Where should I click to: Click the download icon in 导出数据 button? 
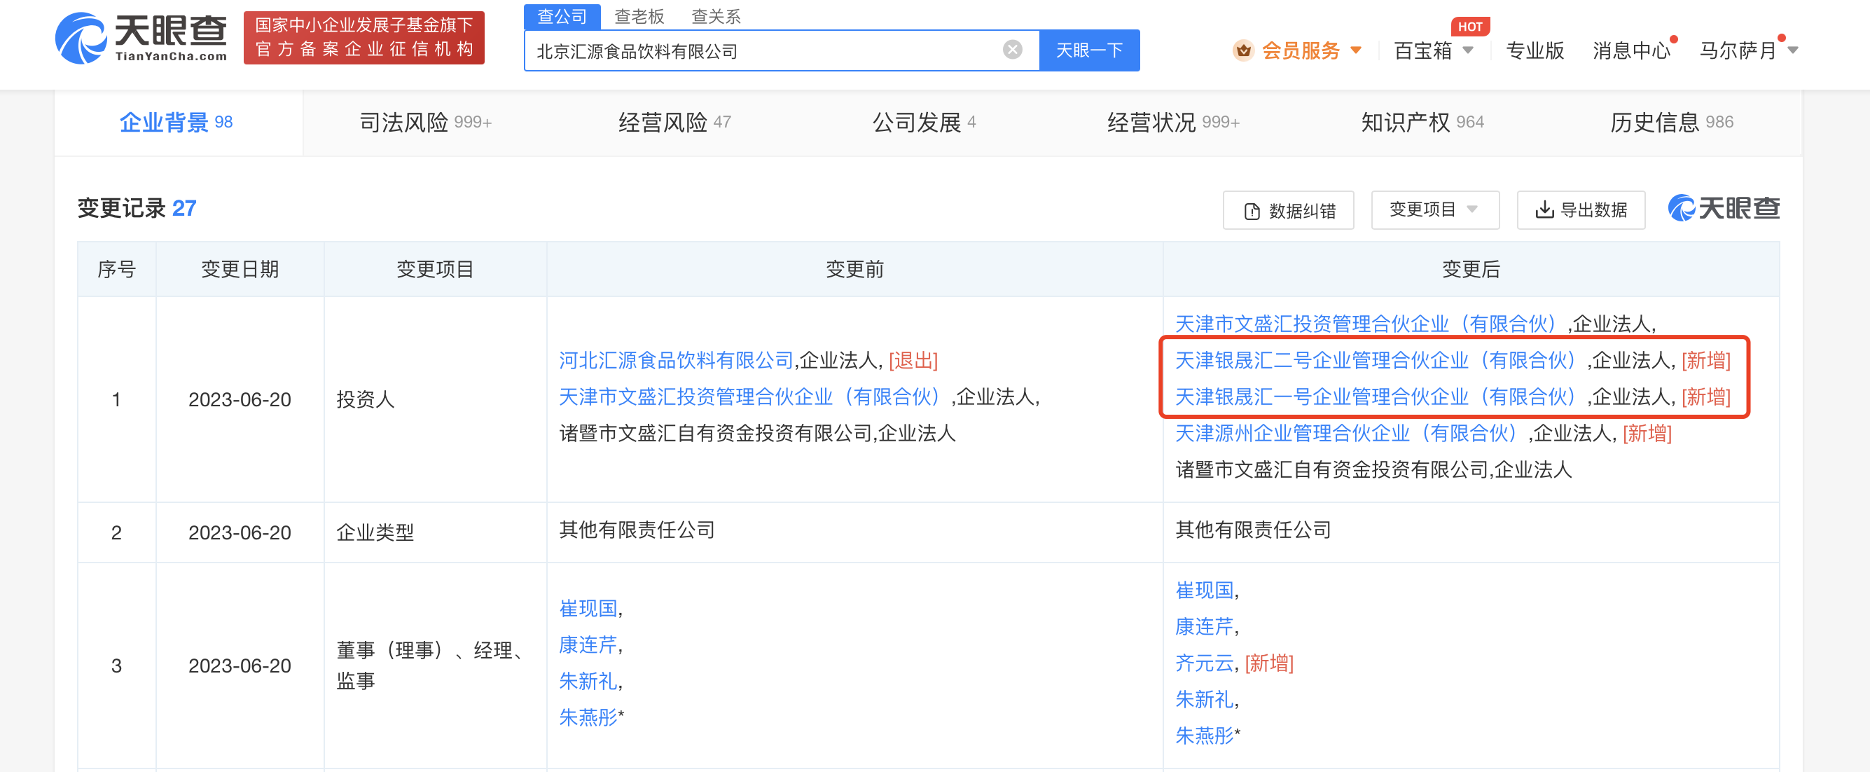tap(1544, 210)
